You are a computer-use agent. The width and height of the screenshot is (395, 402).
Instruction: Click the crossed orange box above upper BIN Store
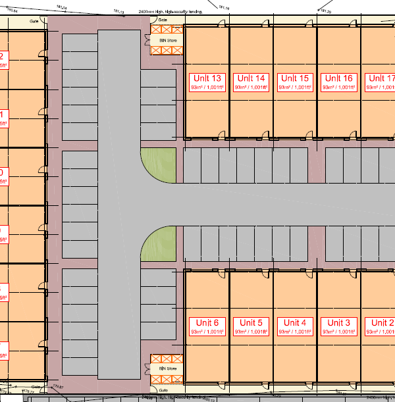coord(167,30)
